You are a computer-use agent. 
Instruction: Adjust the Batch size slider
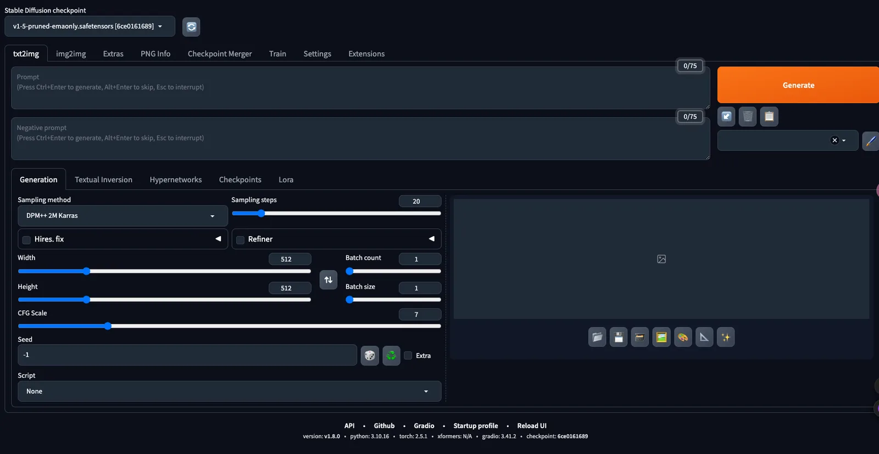393,300
